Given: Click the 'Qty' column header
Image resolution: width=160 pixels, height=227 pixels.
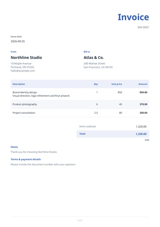Looking at the screenshot, I should click(x=96, y=84).
